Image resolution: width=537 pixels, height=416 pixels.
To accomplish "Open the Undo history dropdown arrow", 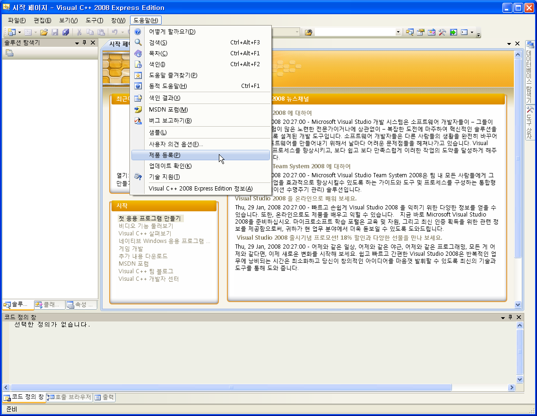I will [x=122, y=32].
